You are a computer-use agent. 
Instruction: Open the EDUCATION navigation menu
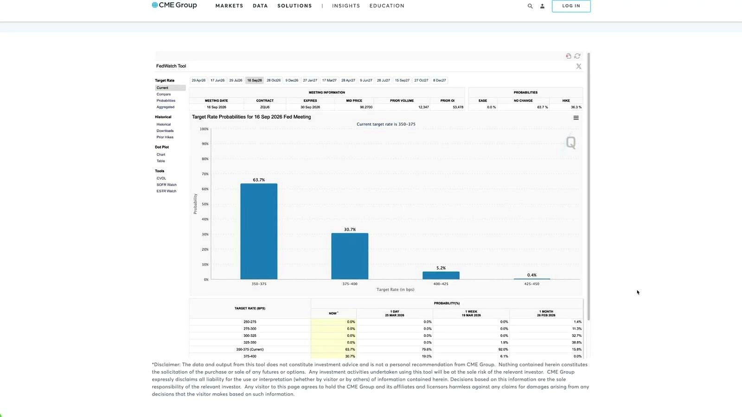(x=387, y=6)
